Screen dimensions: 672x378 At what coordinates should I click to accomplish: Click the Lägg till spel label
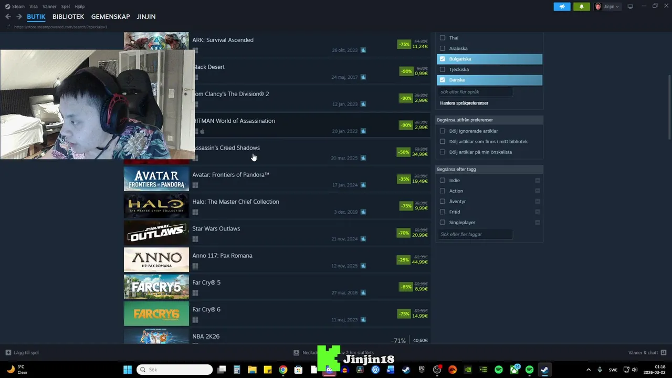coord(26,353)
